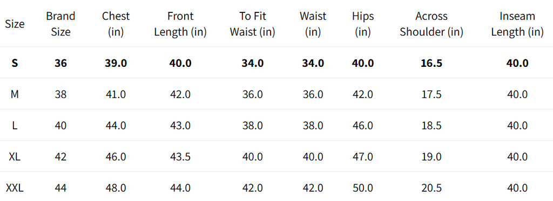The height and width of the screenshot is (201, 553).
Task: Select the Across Shoulder (in) header
Action: pos(431,24)
